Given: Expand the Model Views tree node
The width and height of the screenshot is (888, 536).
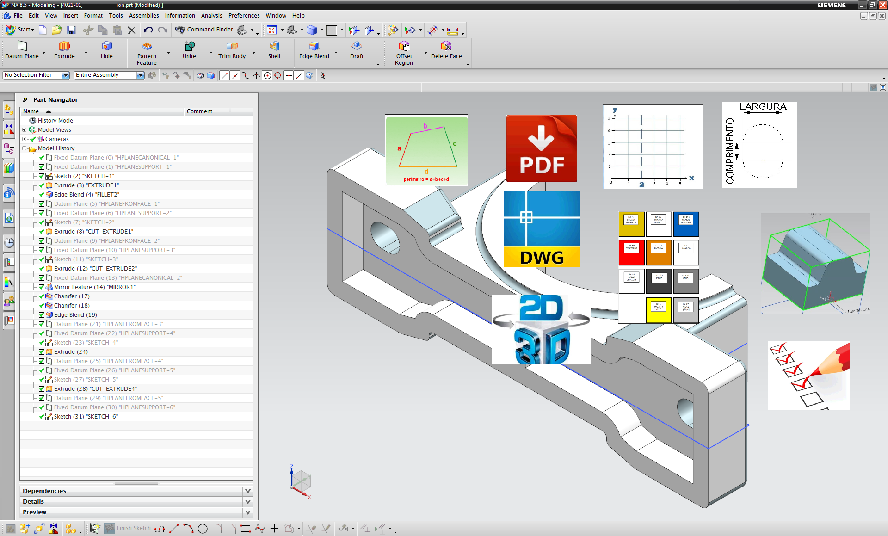Looking at the screenshot, I should click(x=25, y=129).
